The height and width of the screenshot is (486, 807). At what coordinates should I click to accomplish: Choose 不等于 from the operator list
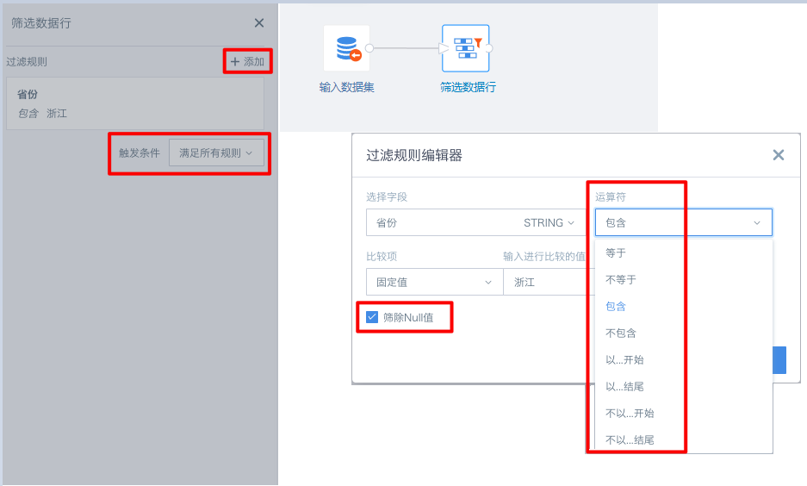pos(621,280)
